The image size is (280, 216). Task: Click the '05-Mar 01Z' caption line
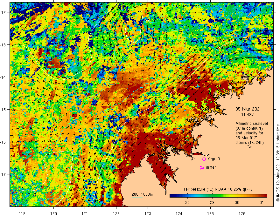point(246,138)
